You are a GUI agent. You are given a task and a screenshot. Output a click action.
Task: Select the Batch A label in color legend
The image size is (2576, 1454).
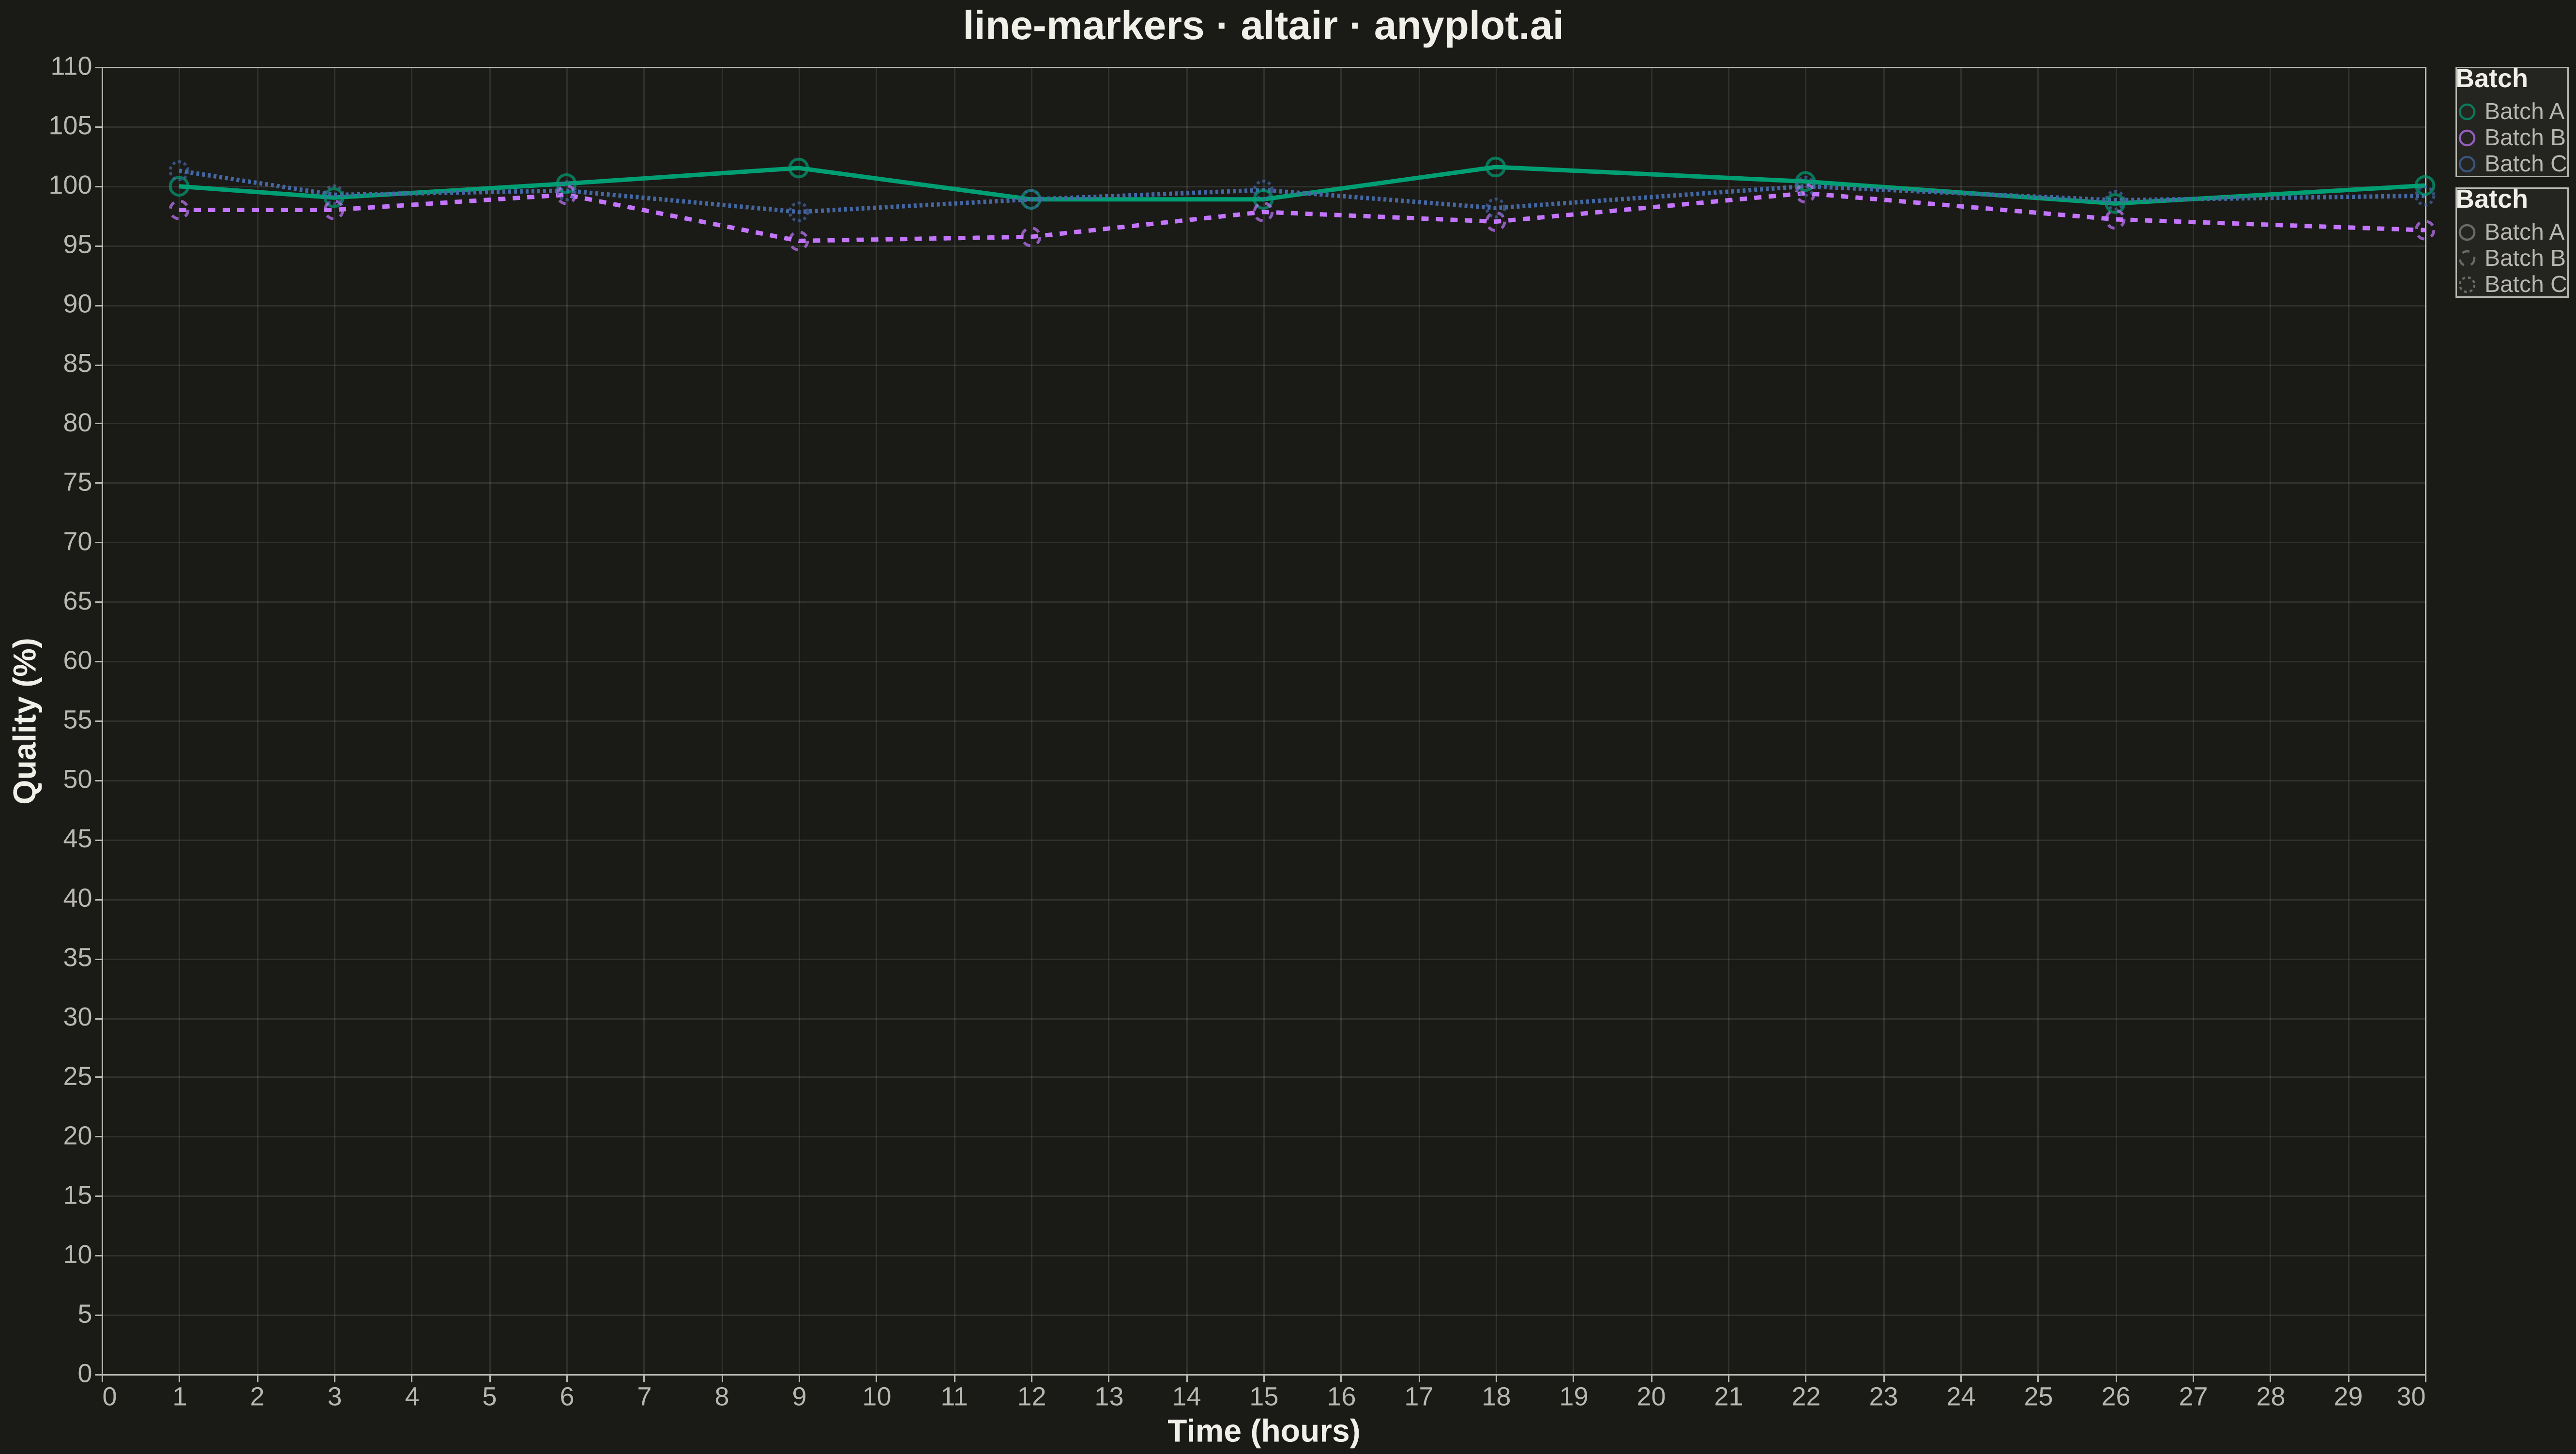2524,112
